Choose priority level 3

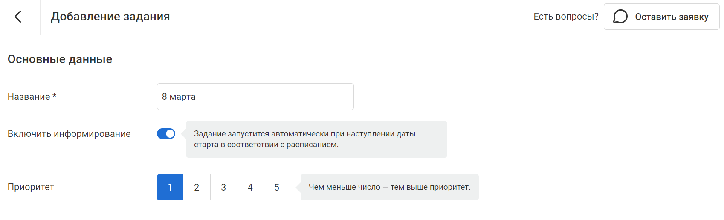(223, 187)
